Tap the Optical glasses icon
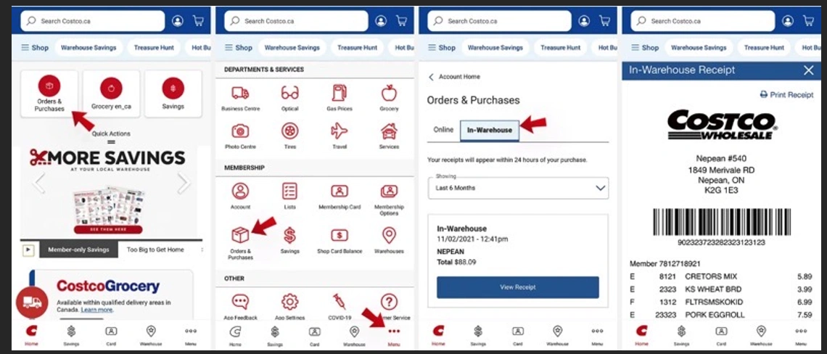Screen dimensions: 827x354 click(x=289, y=94)
